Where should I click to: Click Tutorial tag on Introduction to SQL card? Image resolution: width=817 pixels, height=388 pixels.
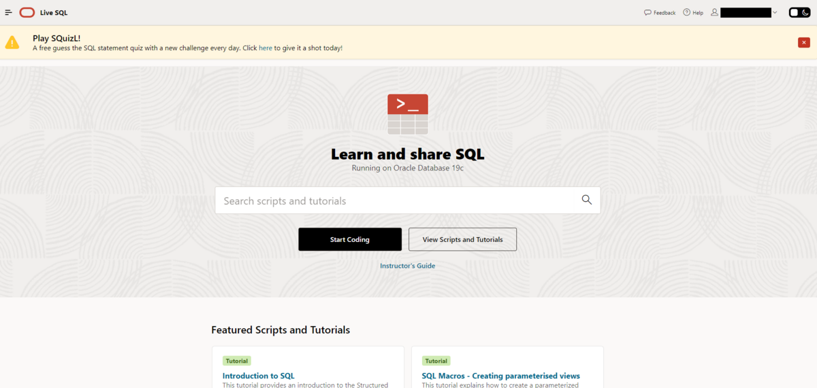coord(237,361)
